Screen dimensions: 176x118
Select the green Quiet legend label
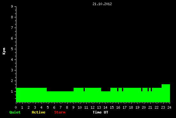pyautogui.click(x=15, y=112)
